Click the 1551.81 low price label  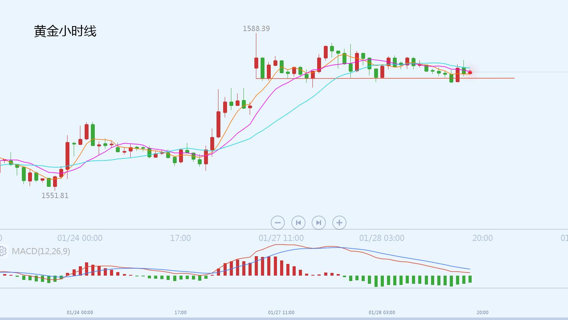pyautogui.click(x=55, y=195)
